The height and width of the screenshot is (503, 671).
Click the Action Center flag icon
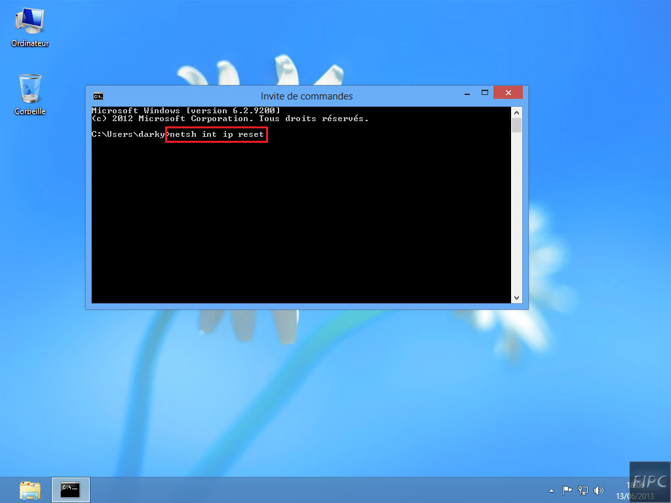(567, 489)
